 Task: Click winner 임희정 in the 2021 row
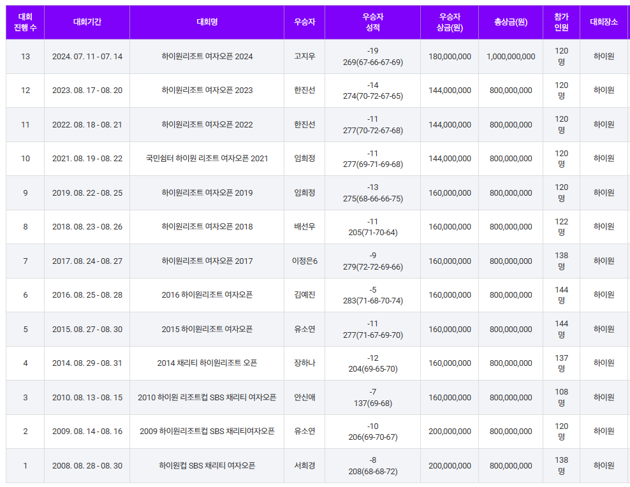point(305,159)
